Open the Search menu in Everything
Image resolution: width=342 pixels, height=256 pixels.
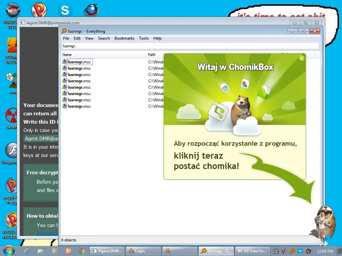(104, 38)
